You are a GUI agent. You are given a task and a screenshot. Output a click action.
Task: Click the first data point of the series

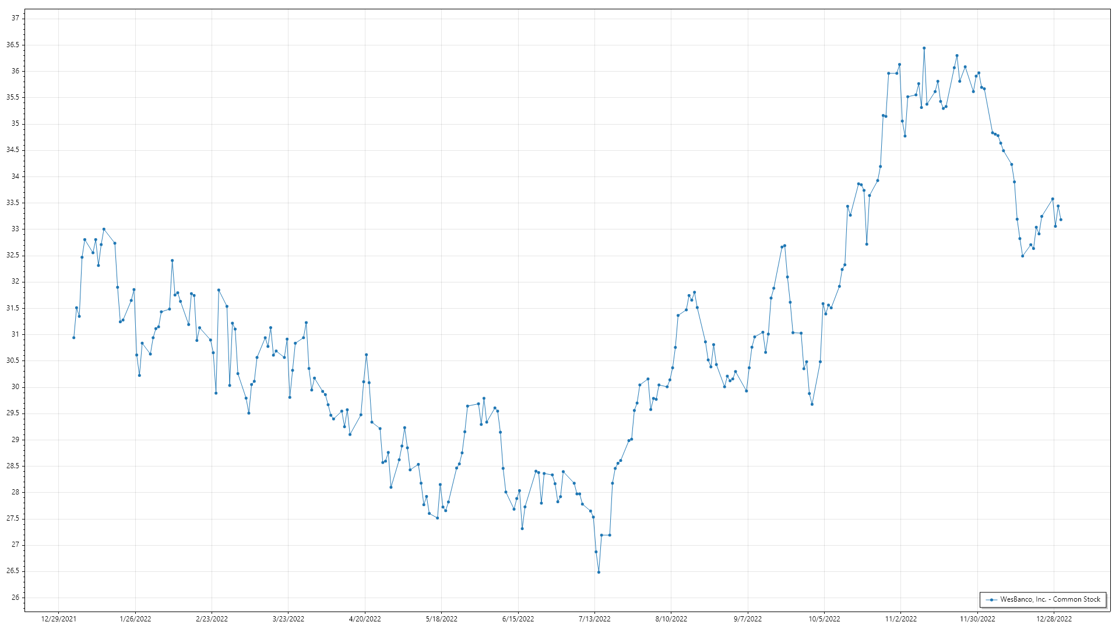[x=73, y=338]
